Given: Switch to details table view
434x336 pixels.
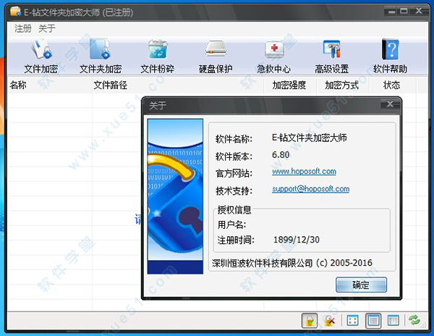Looking at the screenshot, I should click(x=393, y=321).
